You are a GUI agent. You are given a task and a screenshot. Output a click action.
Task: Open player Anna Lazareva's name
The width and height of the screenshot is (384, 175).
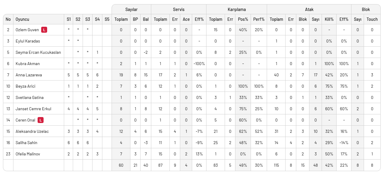[29, 75]
